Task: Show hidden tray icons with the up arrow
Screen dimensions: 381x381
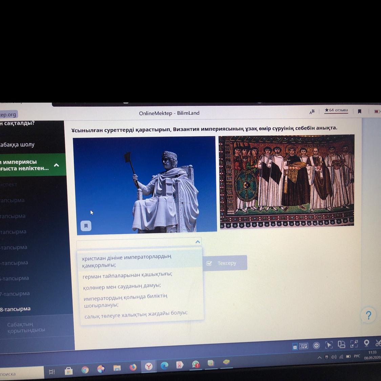Action: tap(319, 357)
